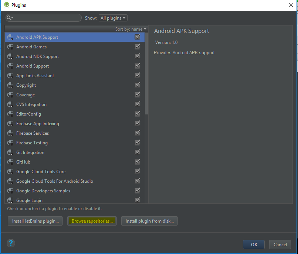The height and width of the screenshot is (254, 298).
Task: Click the Google Cloud Tools Core plugin icon
Action: (10, 172)
